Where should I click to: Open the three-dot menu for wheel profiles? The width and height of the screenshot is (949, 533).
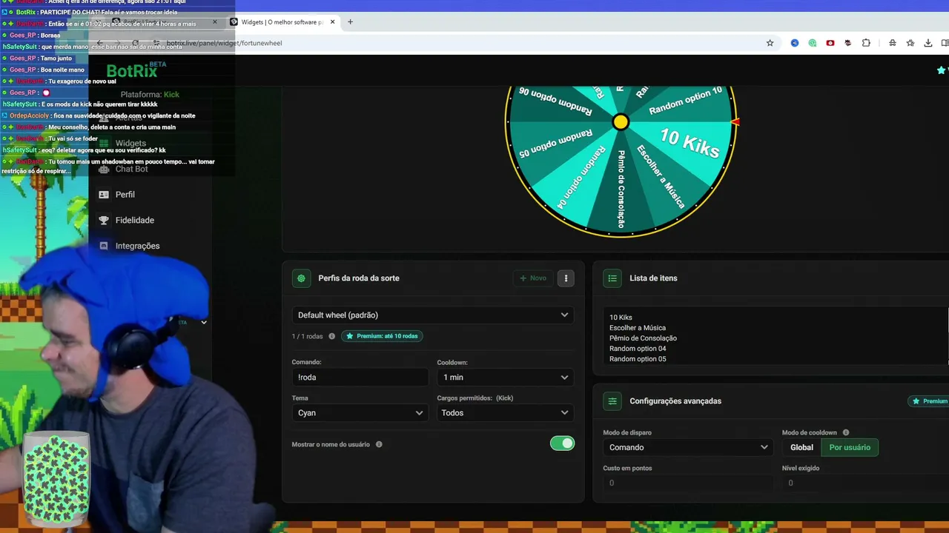pyautogui.click(x=566, y=278)
